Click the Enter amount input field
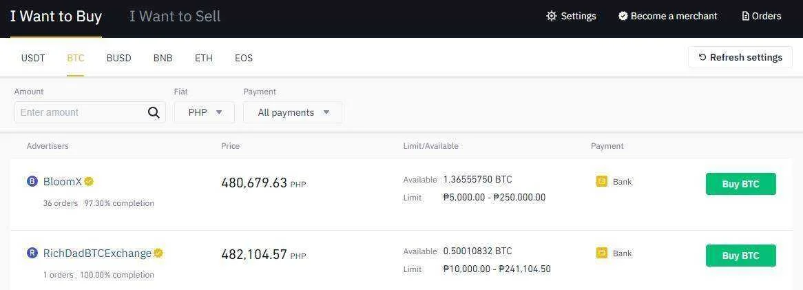Viewport: 803px width, 290px height. [x=90, y=112]
